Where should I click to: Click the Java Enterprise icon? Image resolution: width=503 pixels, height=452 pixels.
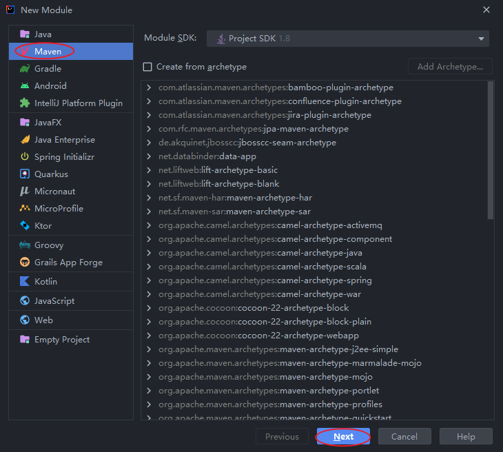(25, 140)
